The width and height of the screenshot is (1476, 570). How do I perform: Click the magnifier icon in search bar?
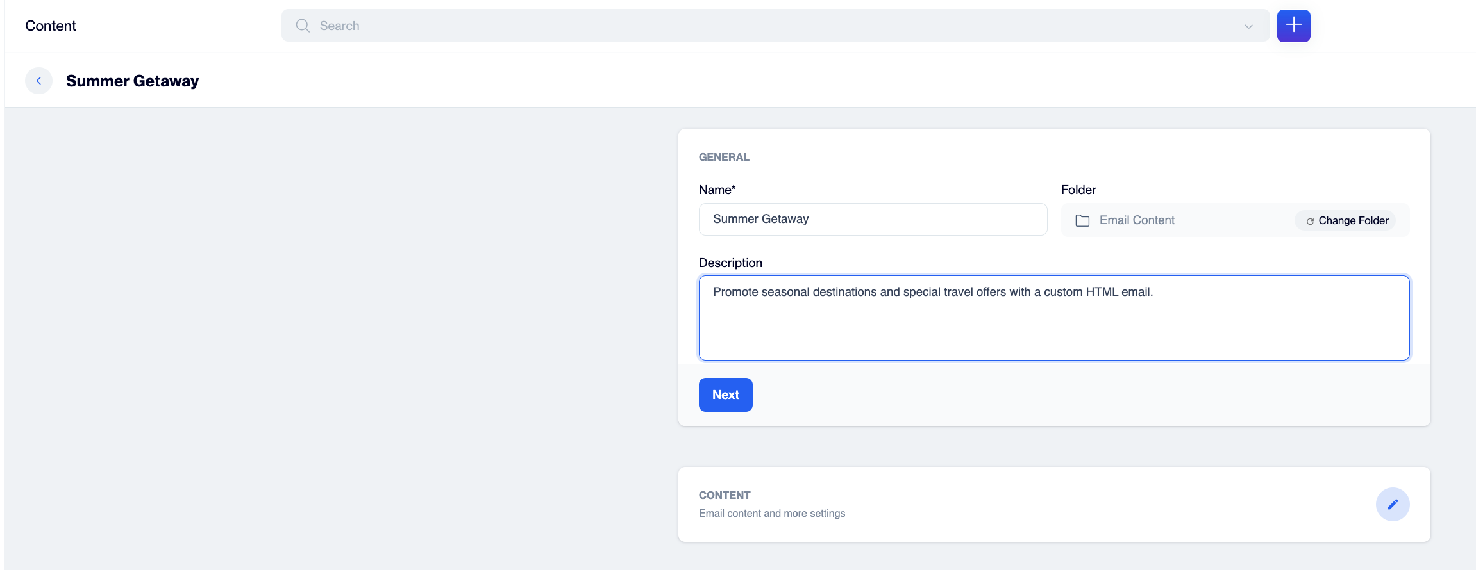coord(303,26)
